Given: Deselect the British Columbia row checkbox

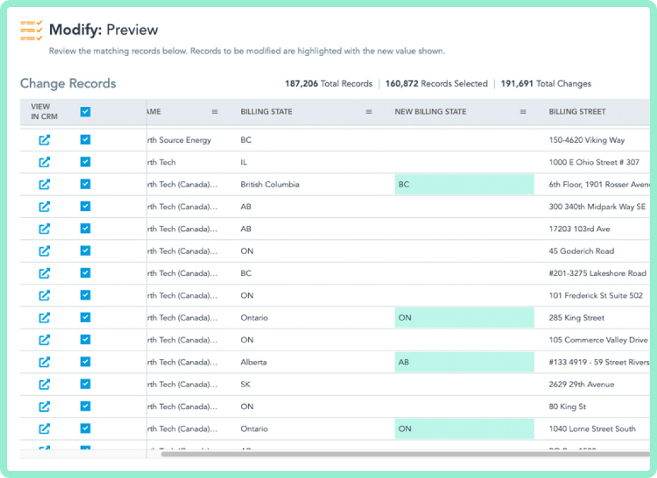Looking at the screenshot, I should [85, 184].
